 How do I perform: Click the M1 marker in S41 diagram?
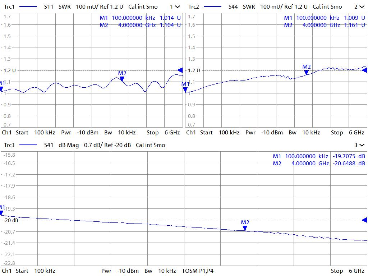click(2, 212)
